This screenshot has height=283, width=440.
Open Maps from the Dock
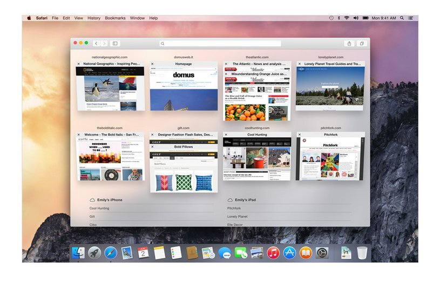pos(208,253)
